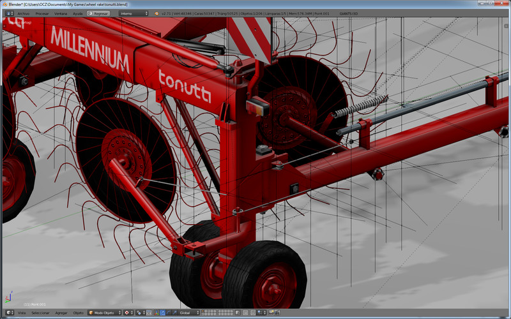
Task: Click the lock camera to scene layers icon
Action: tap(238, 313)
